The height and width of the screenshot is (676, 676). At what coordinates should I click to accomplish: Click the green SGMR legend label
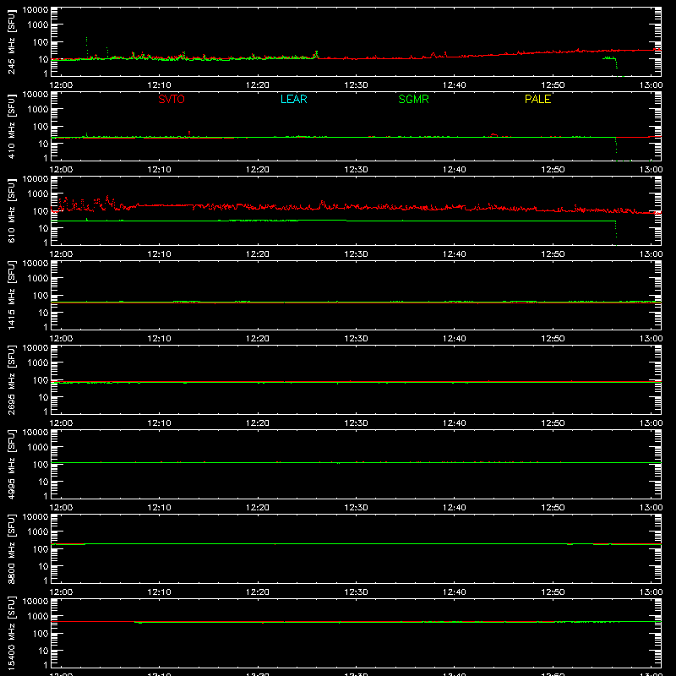(413, 99)
